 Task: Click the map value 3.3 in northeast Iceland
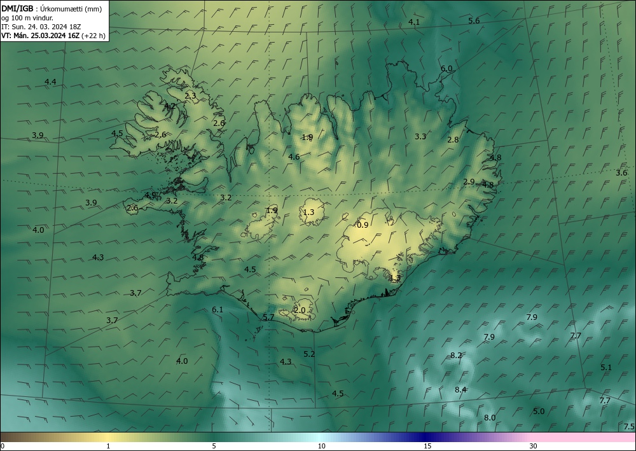coord(420,136)
